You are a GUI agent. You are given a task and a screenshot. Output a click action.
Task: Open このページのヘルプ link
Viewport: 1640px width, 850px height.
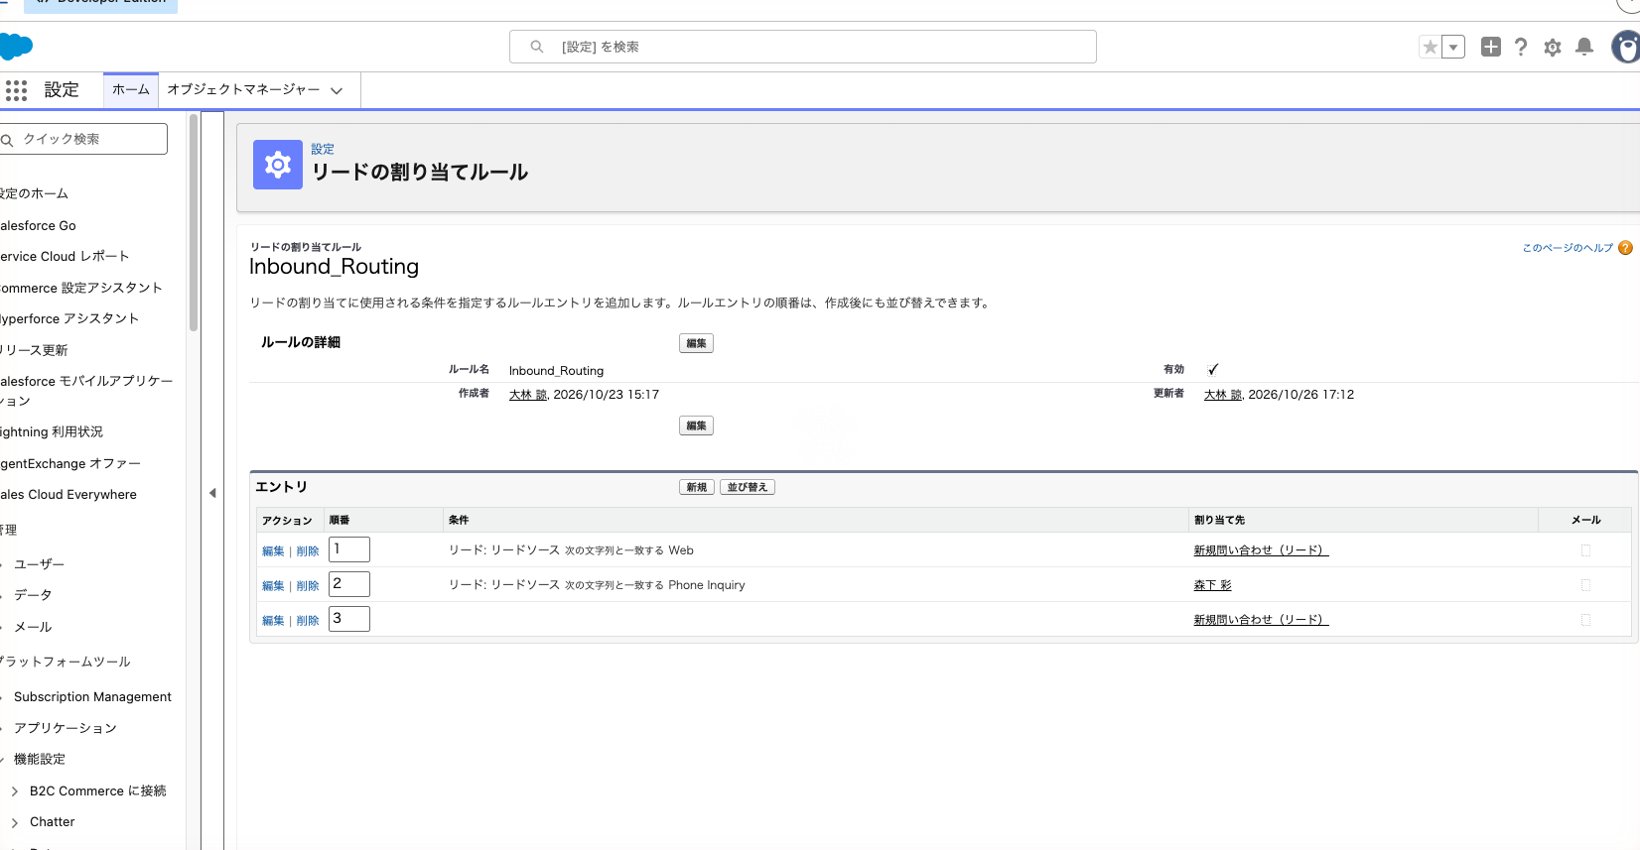click(1568, 248)
